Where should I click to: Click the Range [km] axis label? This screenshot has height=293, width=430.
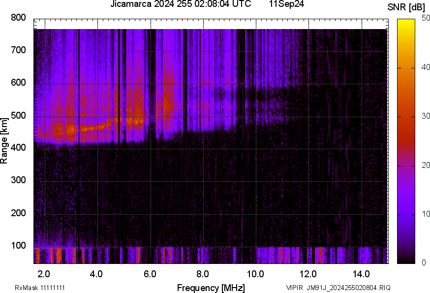(x=4, y=143)
